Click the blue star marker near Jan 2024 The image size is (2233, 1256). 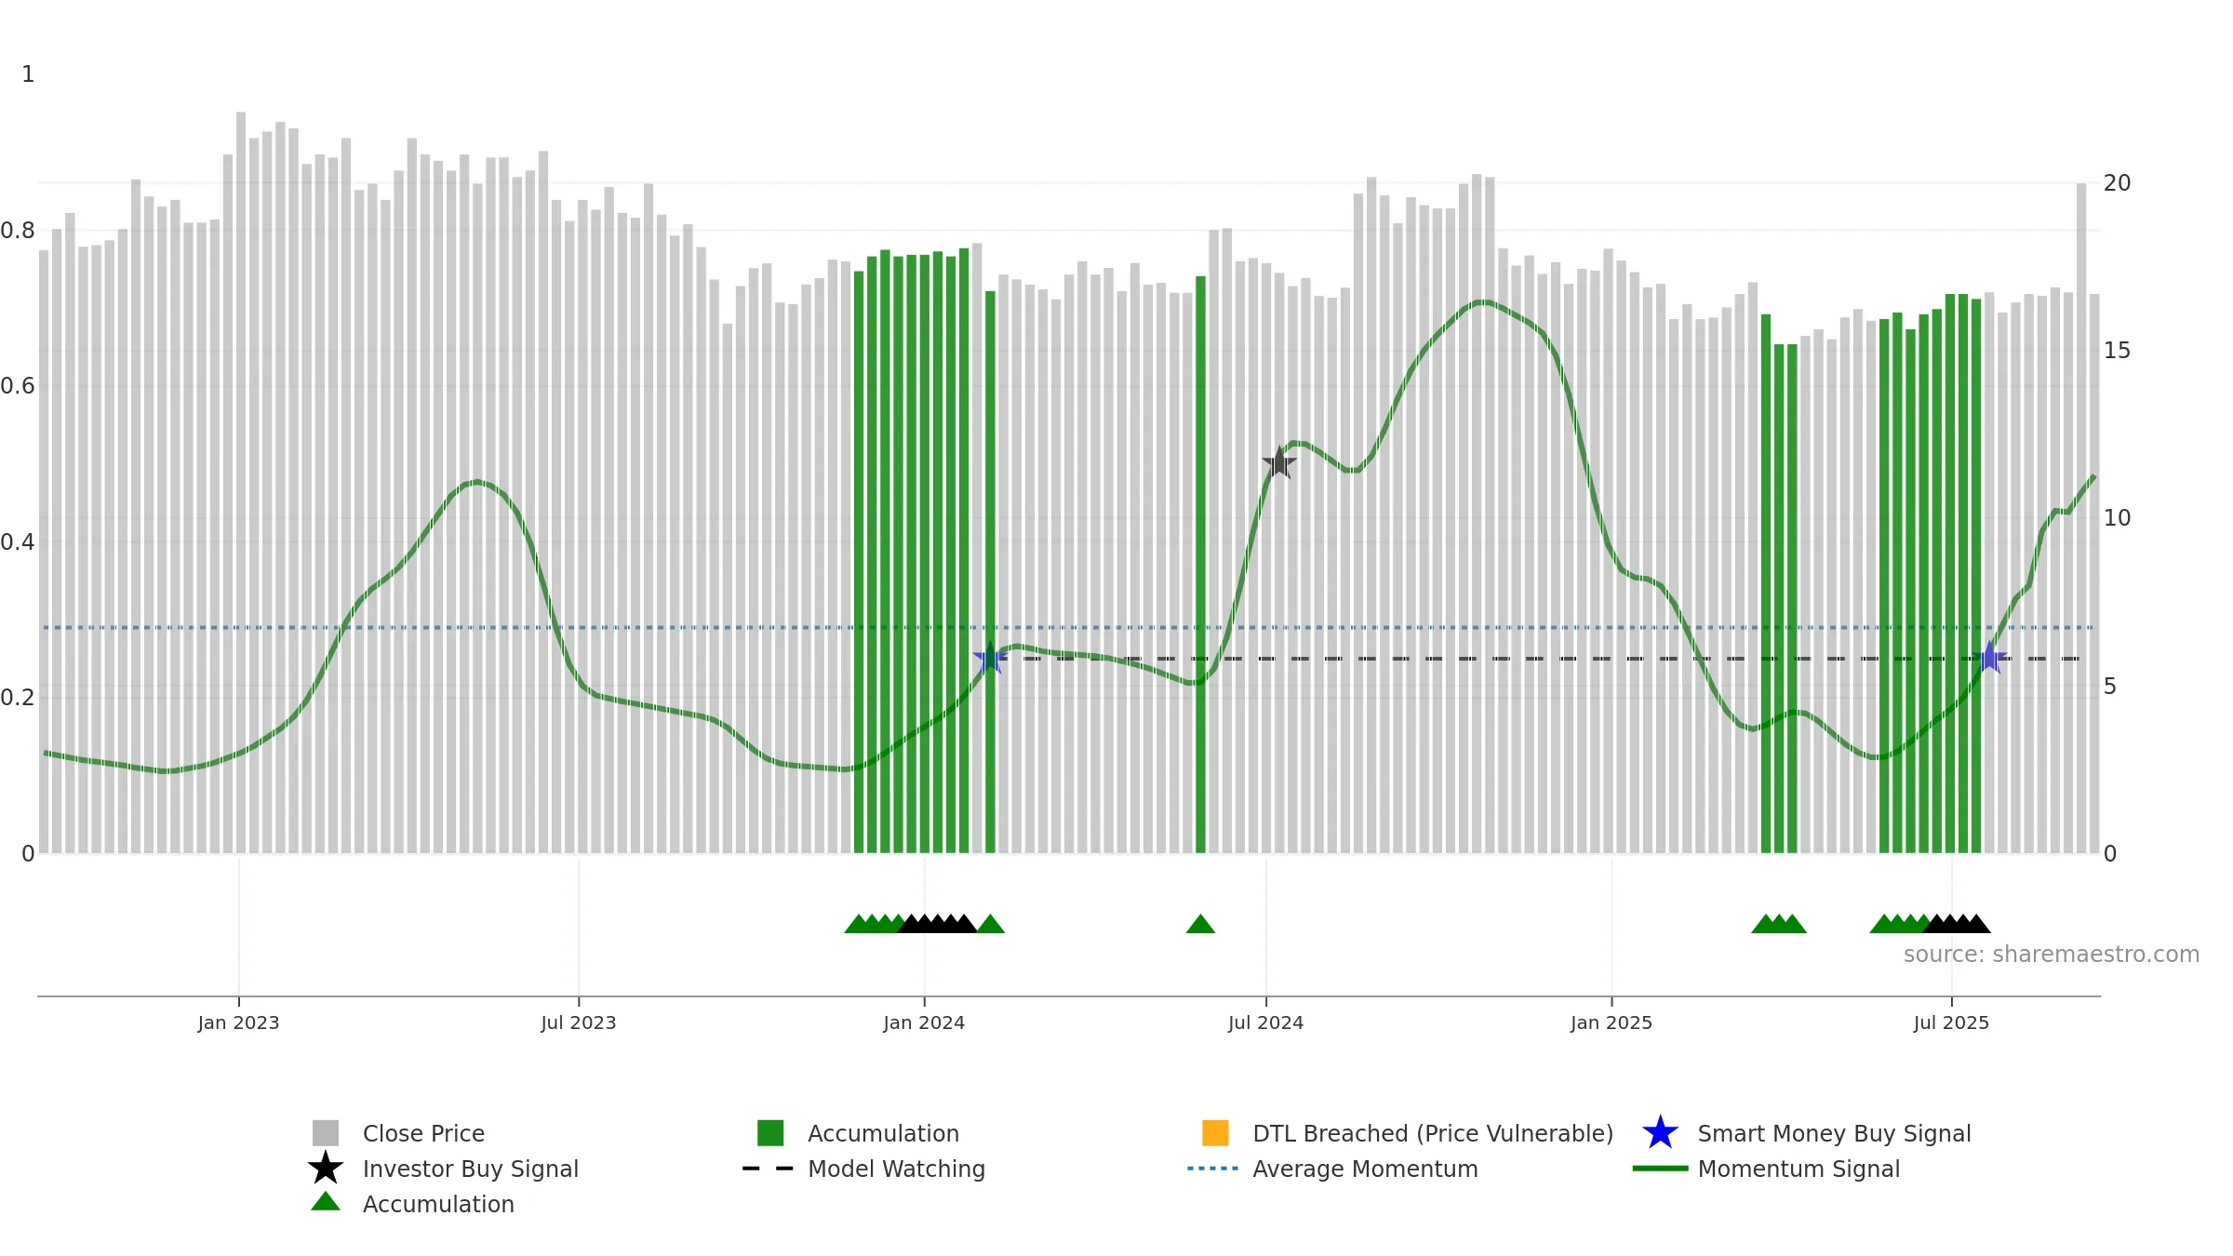click(990, 658)
